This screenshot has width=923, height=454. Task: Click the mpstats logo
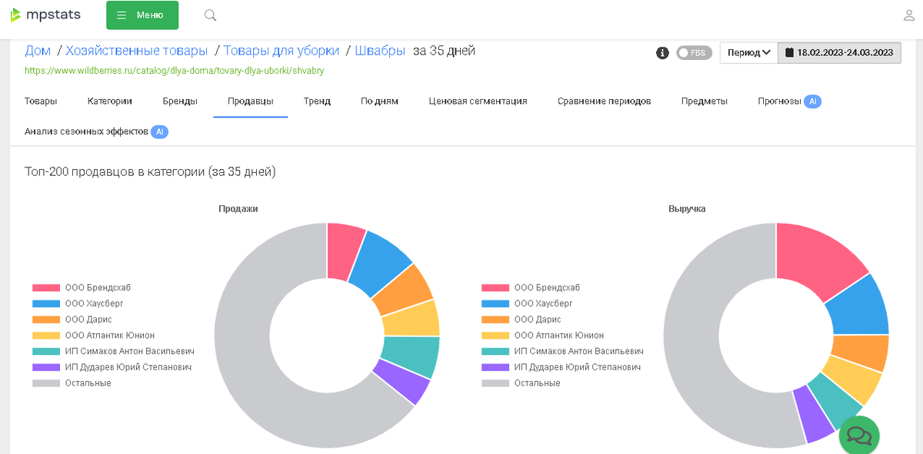45,15
